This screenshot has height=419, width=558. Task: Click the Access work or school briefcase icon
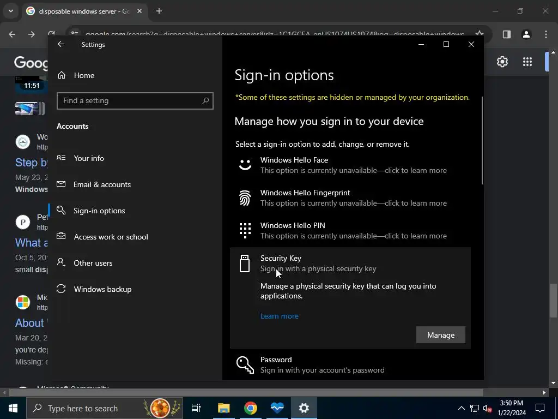point(61,236)
